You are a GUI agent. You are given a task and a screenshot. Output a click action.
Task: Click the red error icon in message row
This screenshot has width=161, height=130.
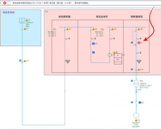click(5, 3)
